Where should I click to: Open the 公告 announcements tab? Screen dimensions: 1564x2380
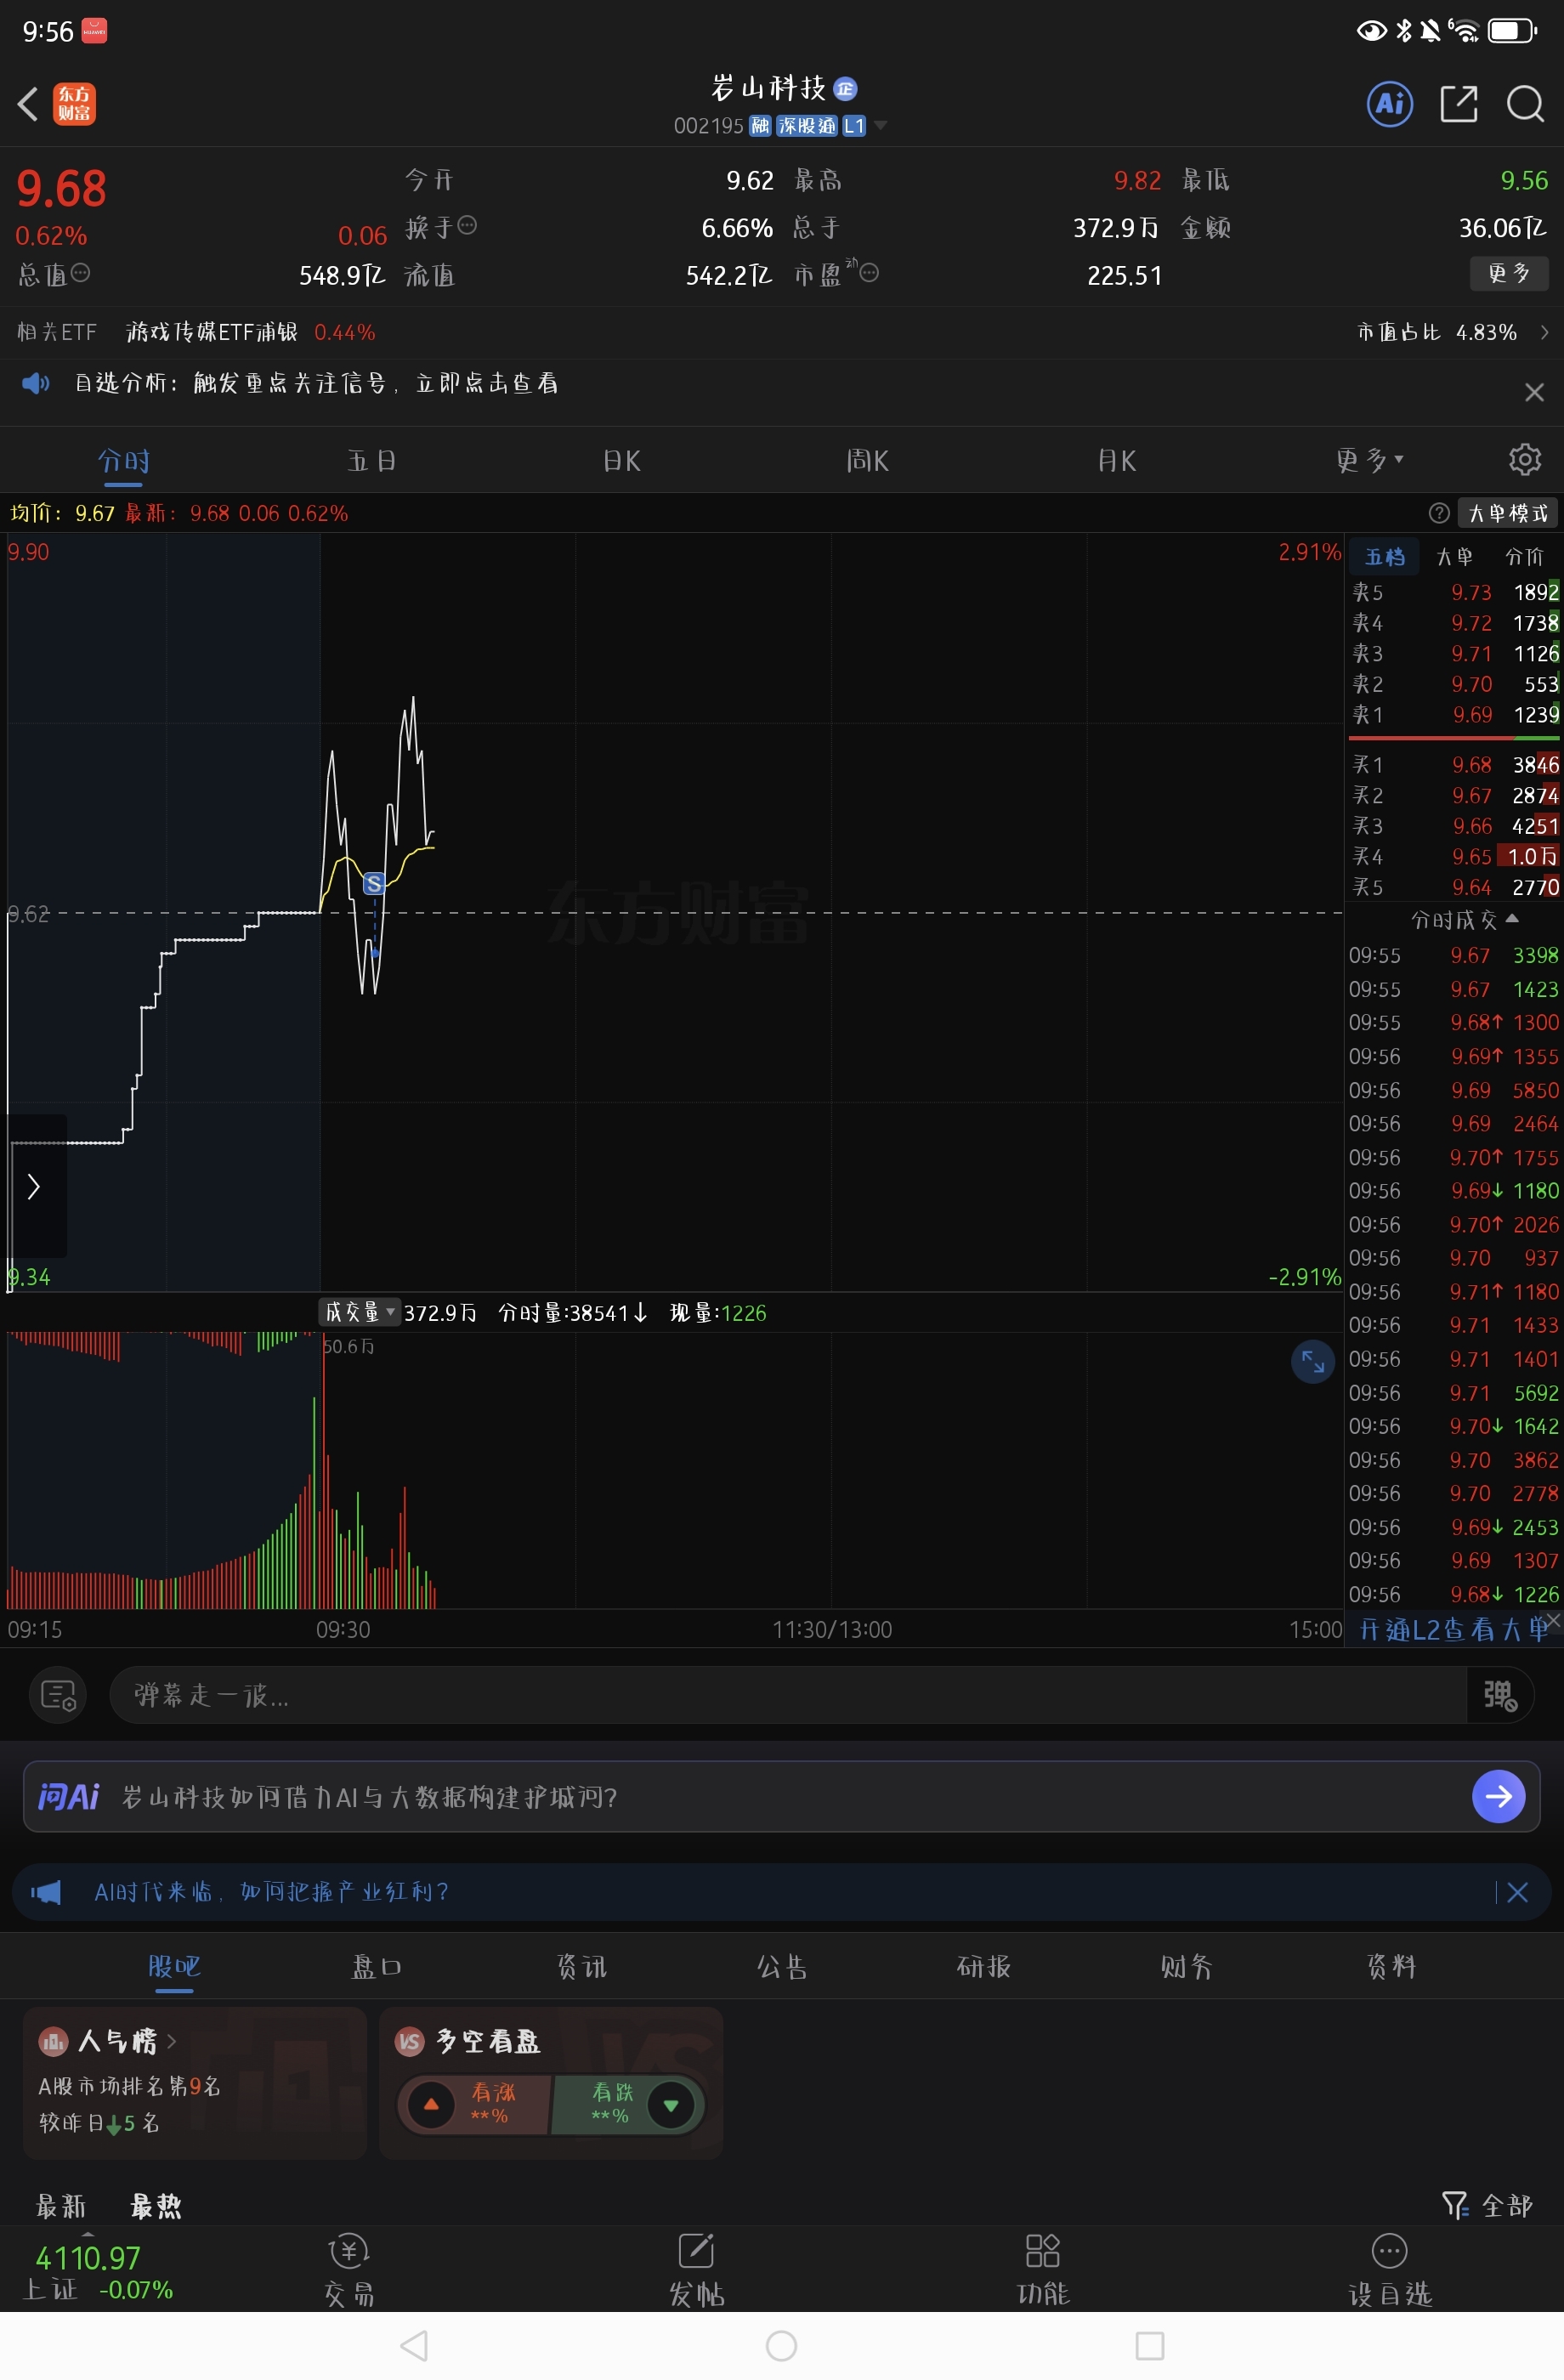point(782,1967)
